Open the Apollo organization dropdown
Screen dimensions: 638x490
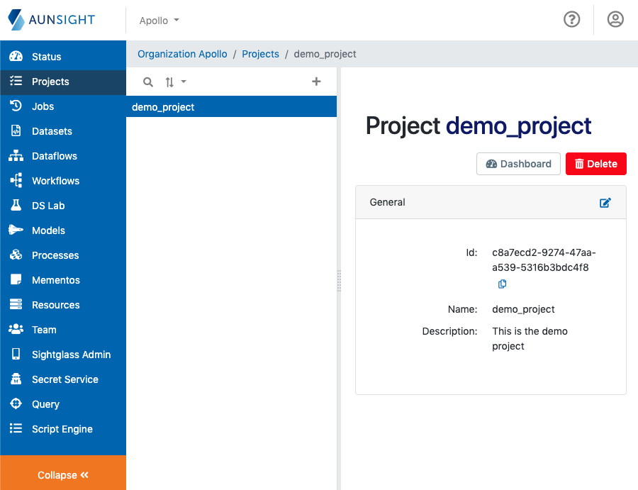click(159, 21)
